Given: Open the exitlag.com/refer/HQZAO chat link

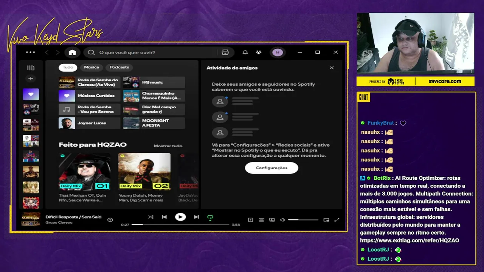Looking at the screenshot, I should (x=410, y=240).
